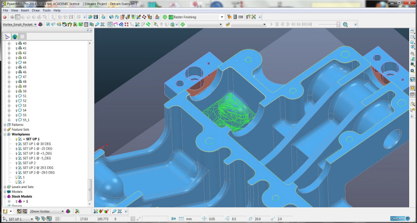The width and height of the screenshot is (417, 223).
Task: Toggle light bulb for toolpath 55_1
Action: (16, 120)
